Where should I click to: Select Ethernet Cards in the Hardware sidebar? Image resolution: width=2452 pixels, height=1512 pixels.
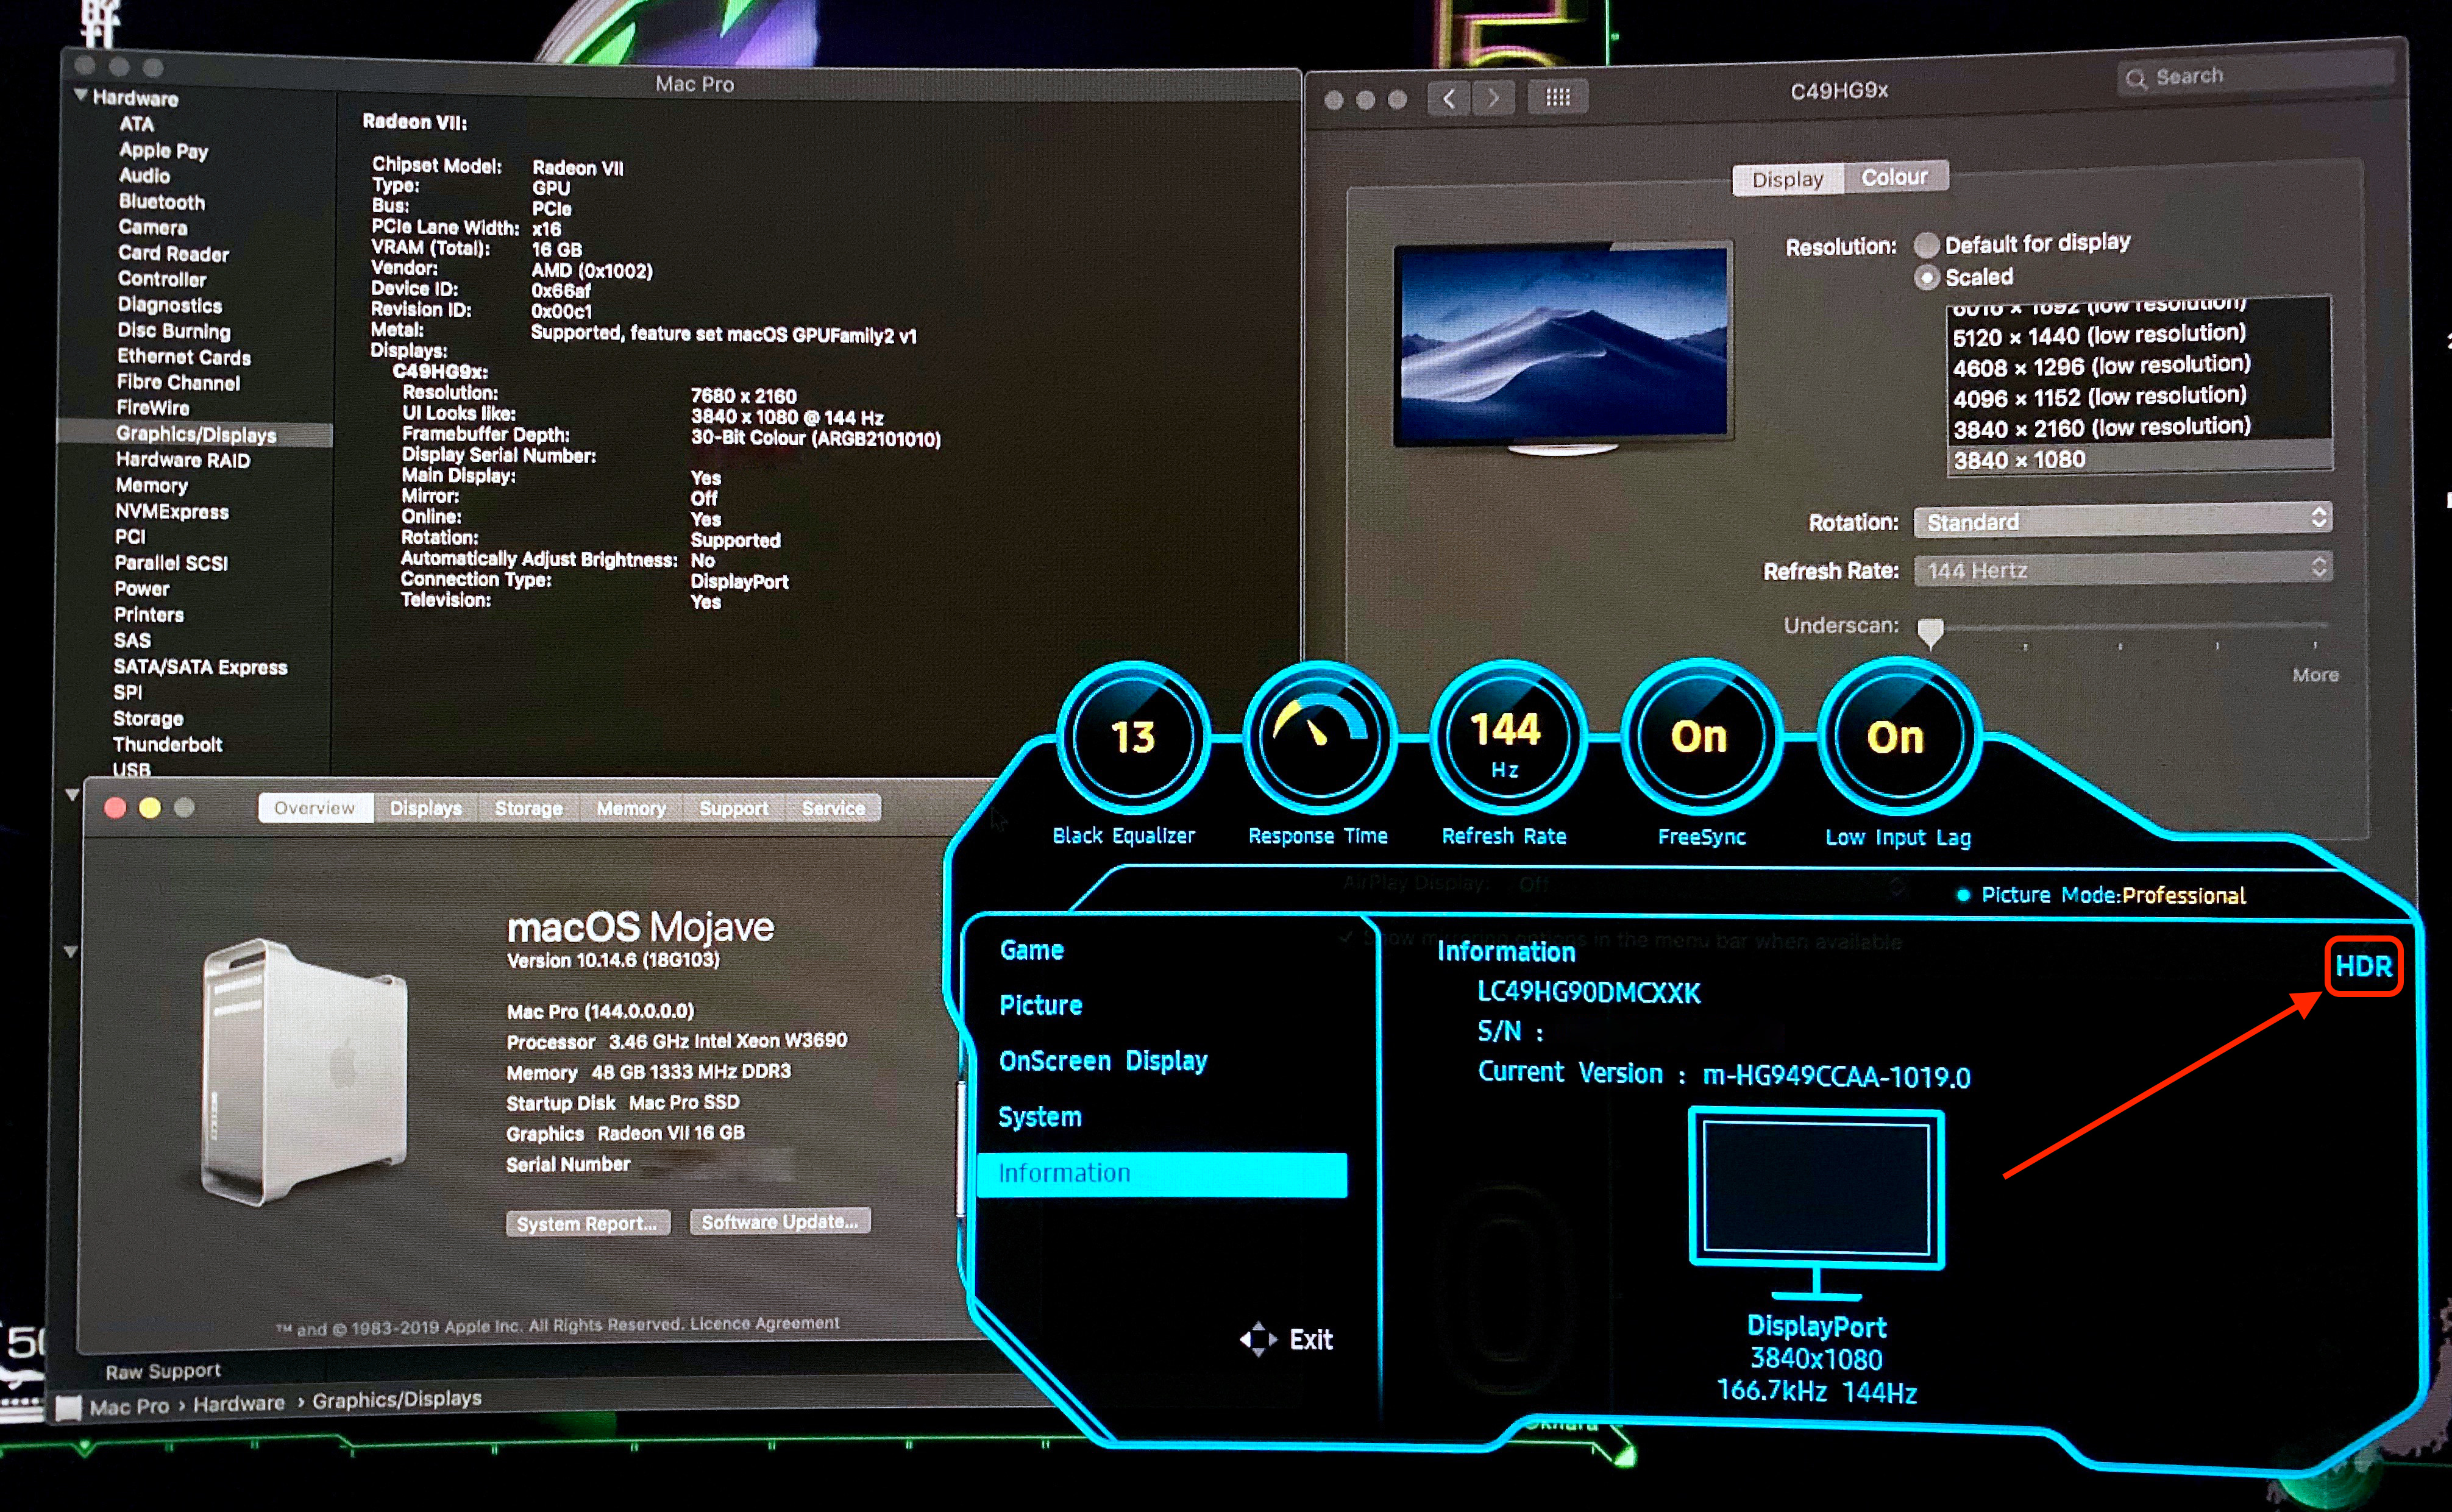coord(184,358)
